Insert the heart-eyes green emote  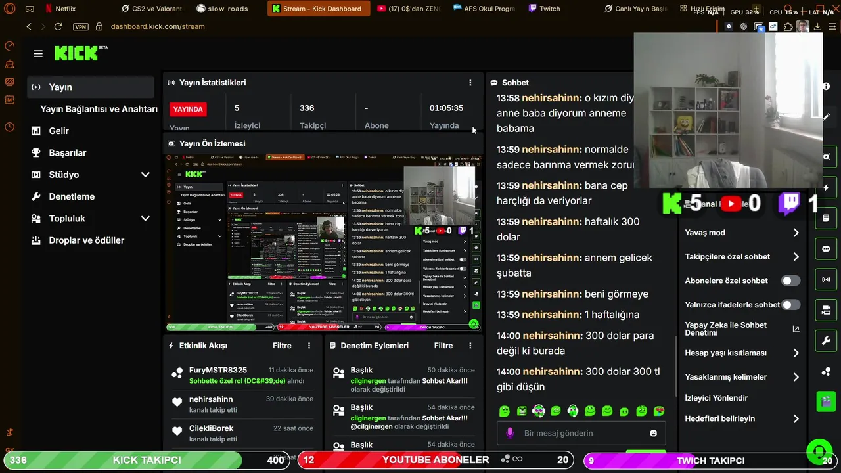(659, 411)
